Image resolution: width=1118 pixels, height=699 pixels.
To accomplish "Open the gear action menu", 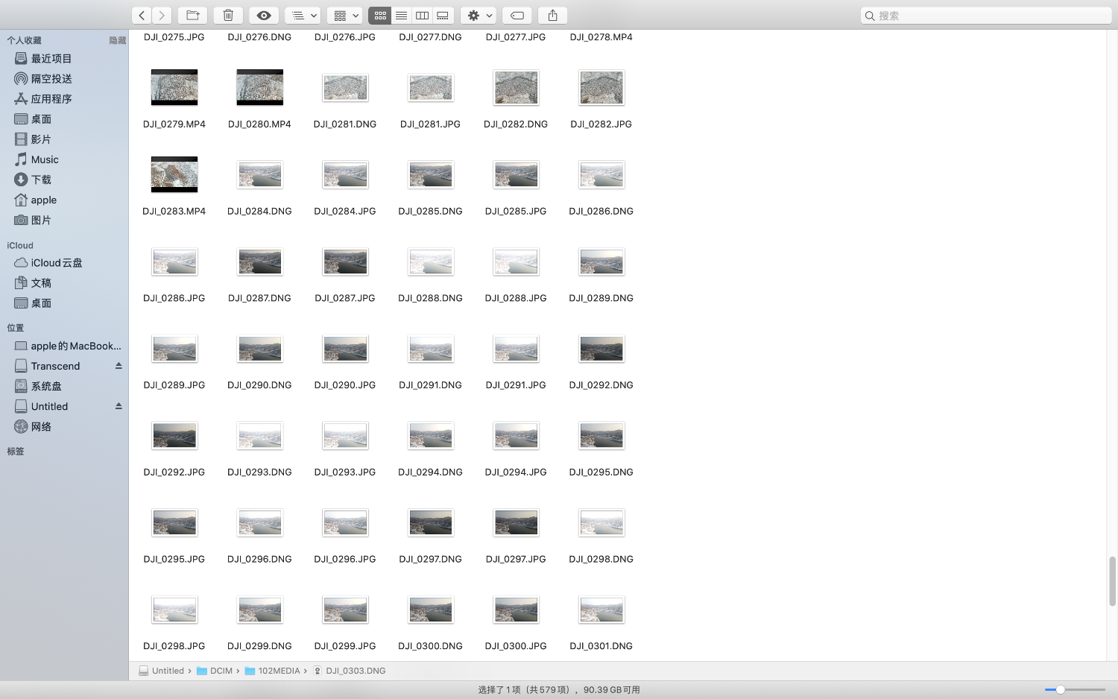I will [479, 15].
